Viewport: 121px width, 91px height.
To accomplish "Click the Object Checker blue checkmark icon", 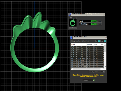I will (70, 15).
